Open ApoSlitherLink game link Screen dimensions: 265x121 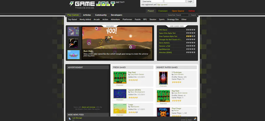[x=165, y=49]
